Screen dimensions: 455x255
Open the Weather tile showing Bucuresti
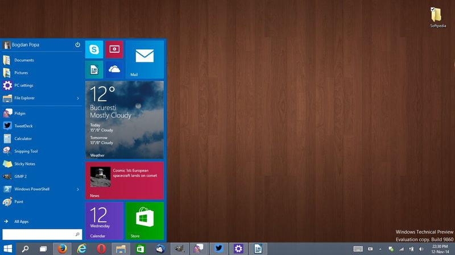[x=125, y=120]
